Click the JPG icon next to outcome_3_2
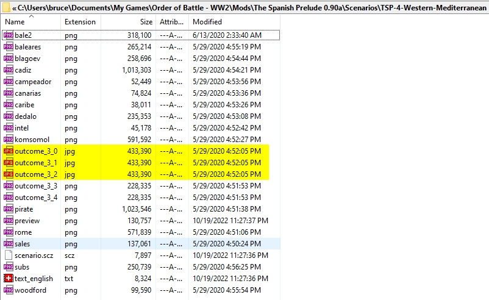489x300 pixels. coord(8,174)
